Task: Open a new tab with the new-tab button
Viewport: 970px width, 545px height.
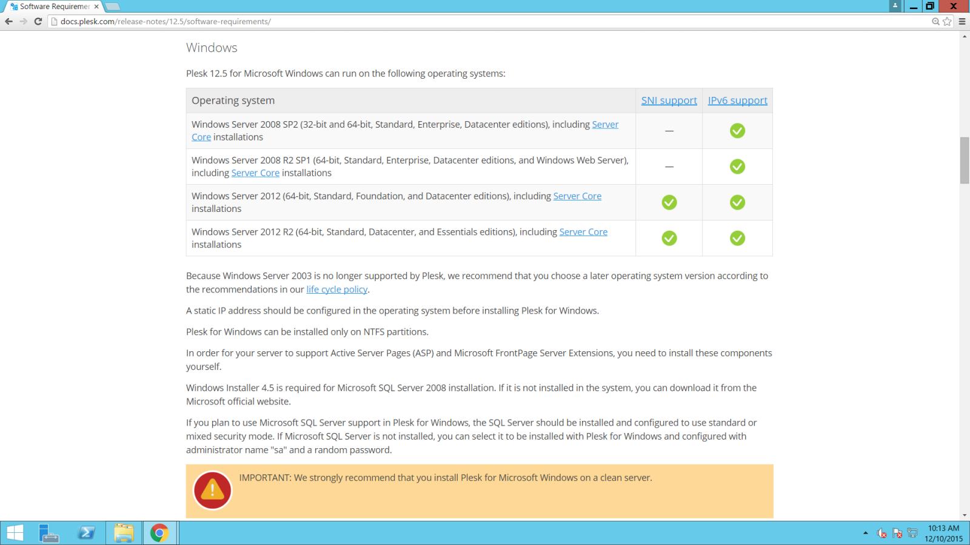Action: (113, 7)
